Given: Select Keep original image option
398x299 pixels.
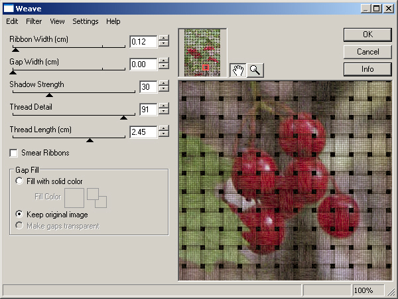Looking at the screenshot, I should pyautogui.click(x=19, y=215).
